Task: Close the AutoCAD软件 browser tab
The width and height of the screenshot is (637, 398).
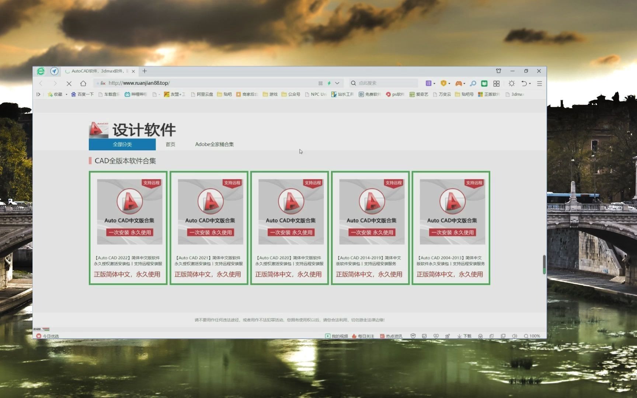Action: coord(133,71)
